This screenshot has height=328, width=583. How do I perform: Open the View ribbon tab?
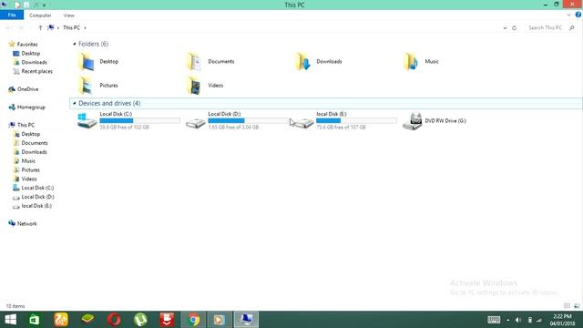pos(69,15)
